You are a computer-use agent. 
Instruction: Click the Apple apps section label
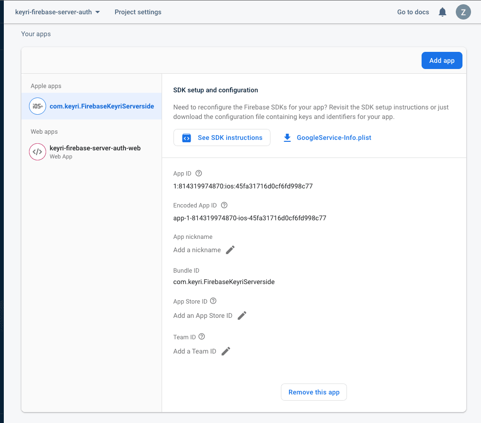click(x=46, y=86)
